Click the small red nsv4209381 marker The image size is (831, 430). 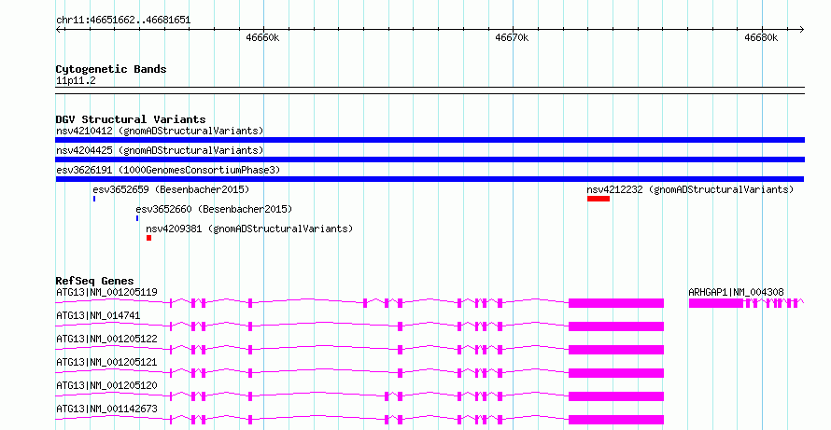(148, 238)
